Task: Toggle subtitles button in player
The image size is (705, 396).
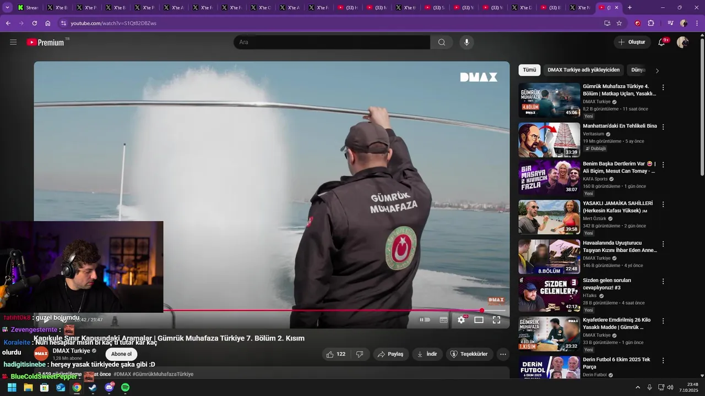Action: 443,320
